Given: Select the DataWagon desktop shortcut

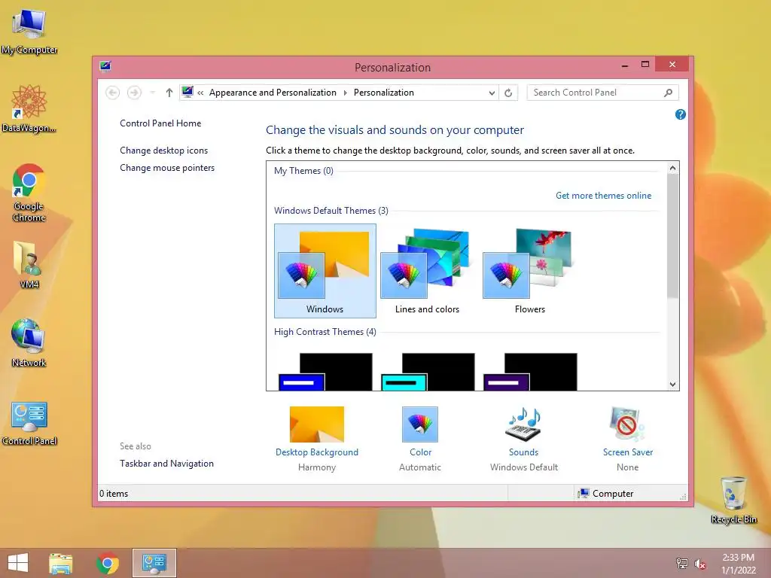Looking at the screenshot, I should click(29, 108).
